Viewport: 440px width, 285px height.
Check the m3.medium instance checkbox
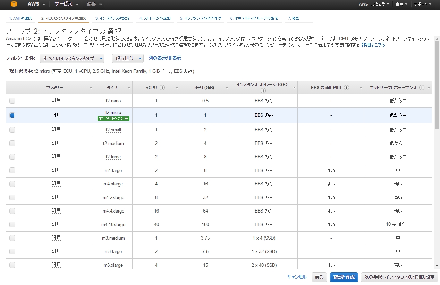point(12,238)
